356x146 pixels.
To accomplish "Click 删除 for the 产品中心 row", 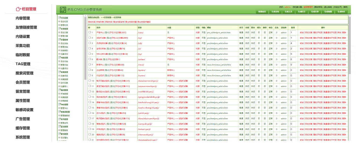I will tap(344, 33).
